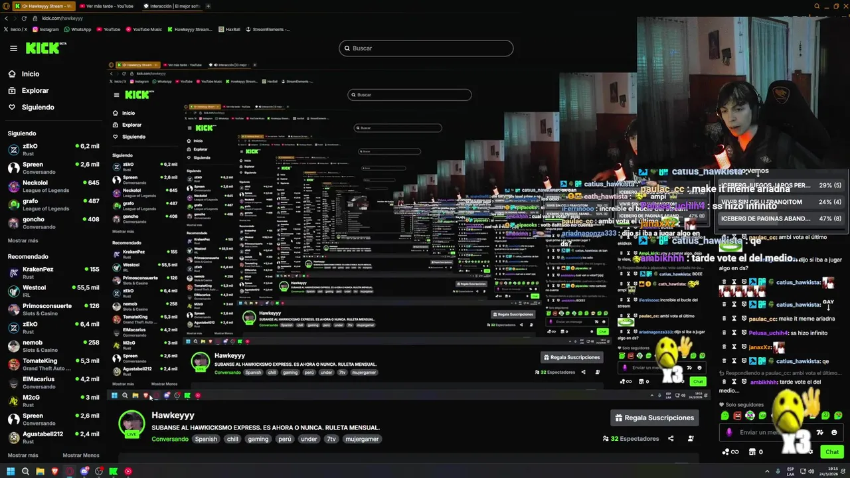Open the StreamElements bookmark
This screenshot has height=478, width=850.
(268, 29)
